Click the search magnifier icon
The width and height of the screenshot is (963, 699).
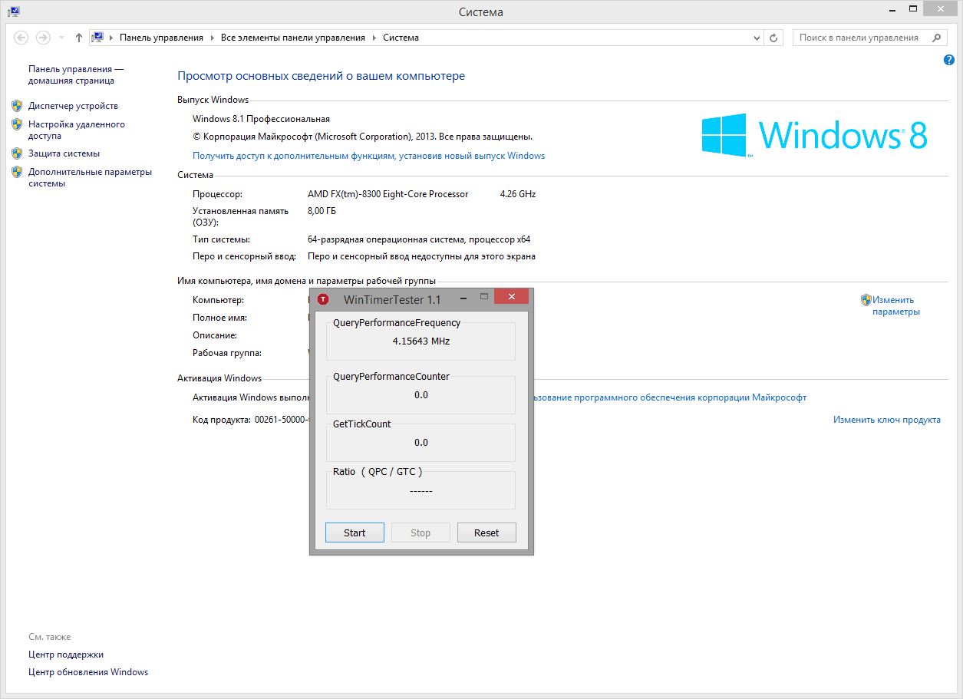click(x=936, y=38)
